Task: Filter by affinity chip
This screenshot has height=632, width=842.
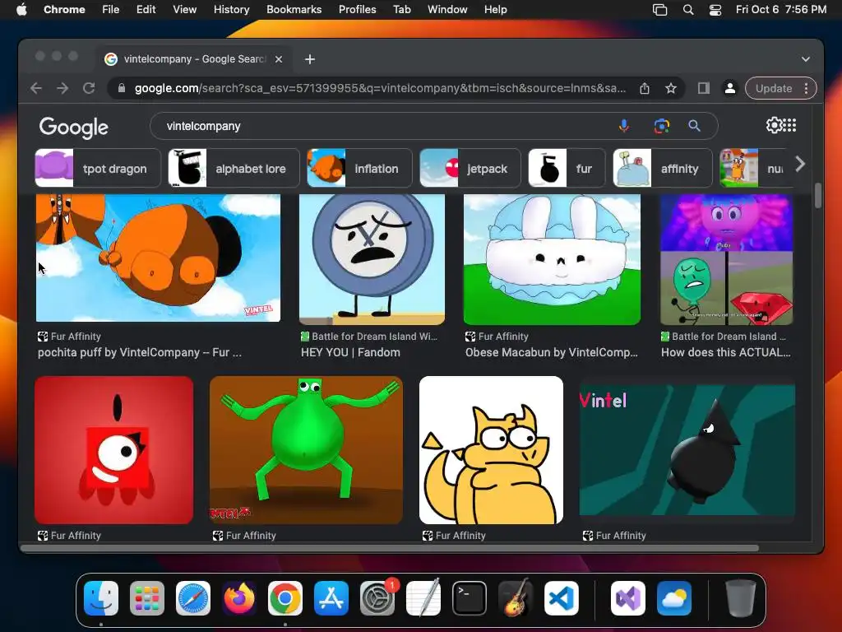Action: pyautogui.click(x=663, y=168)
